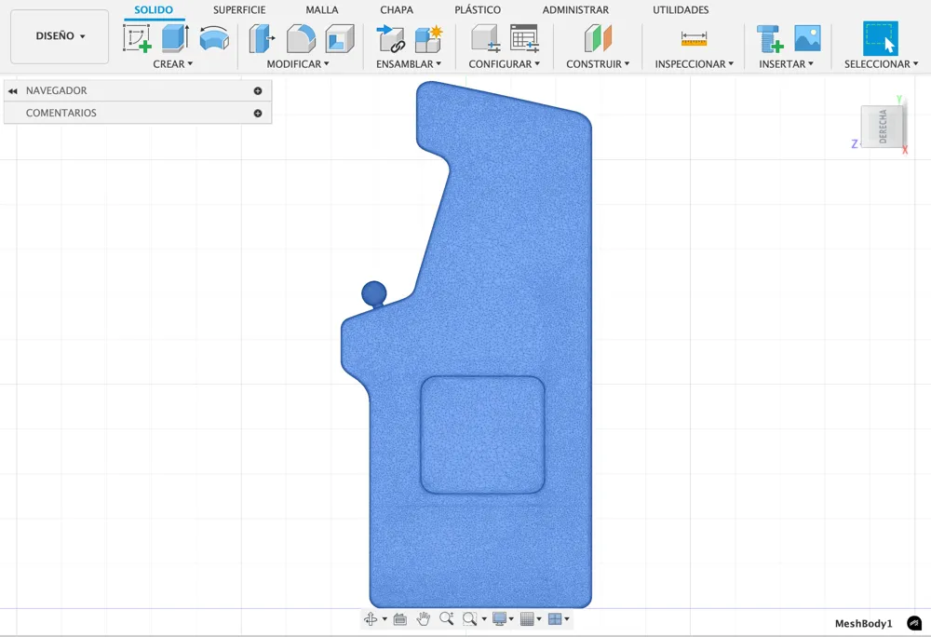Select the Revolve tool icon
931x637 pixels.
(x=214, y=38)
